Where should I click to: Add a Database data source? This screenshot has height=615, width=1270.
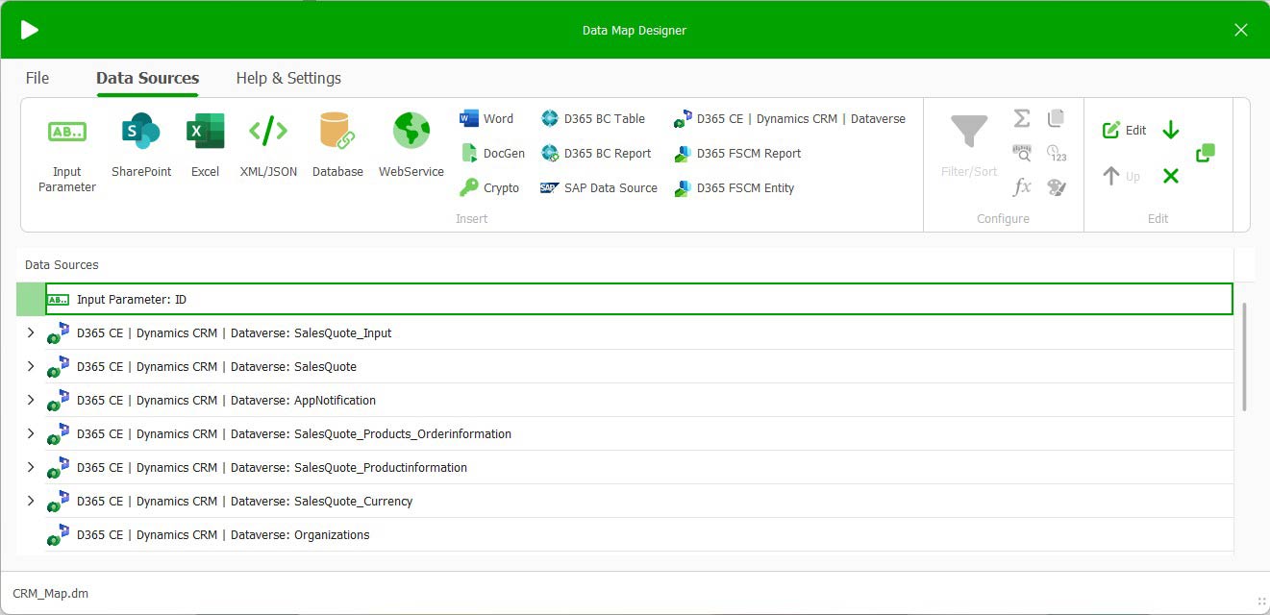click(337, 145)
